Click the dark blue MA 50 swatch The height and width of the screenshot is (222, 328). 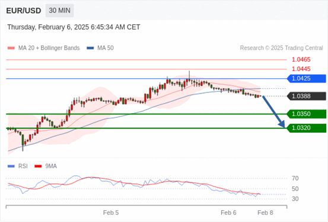pos(90,48)
